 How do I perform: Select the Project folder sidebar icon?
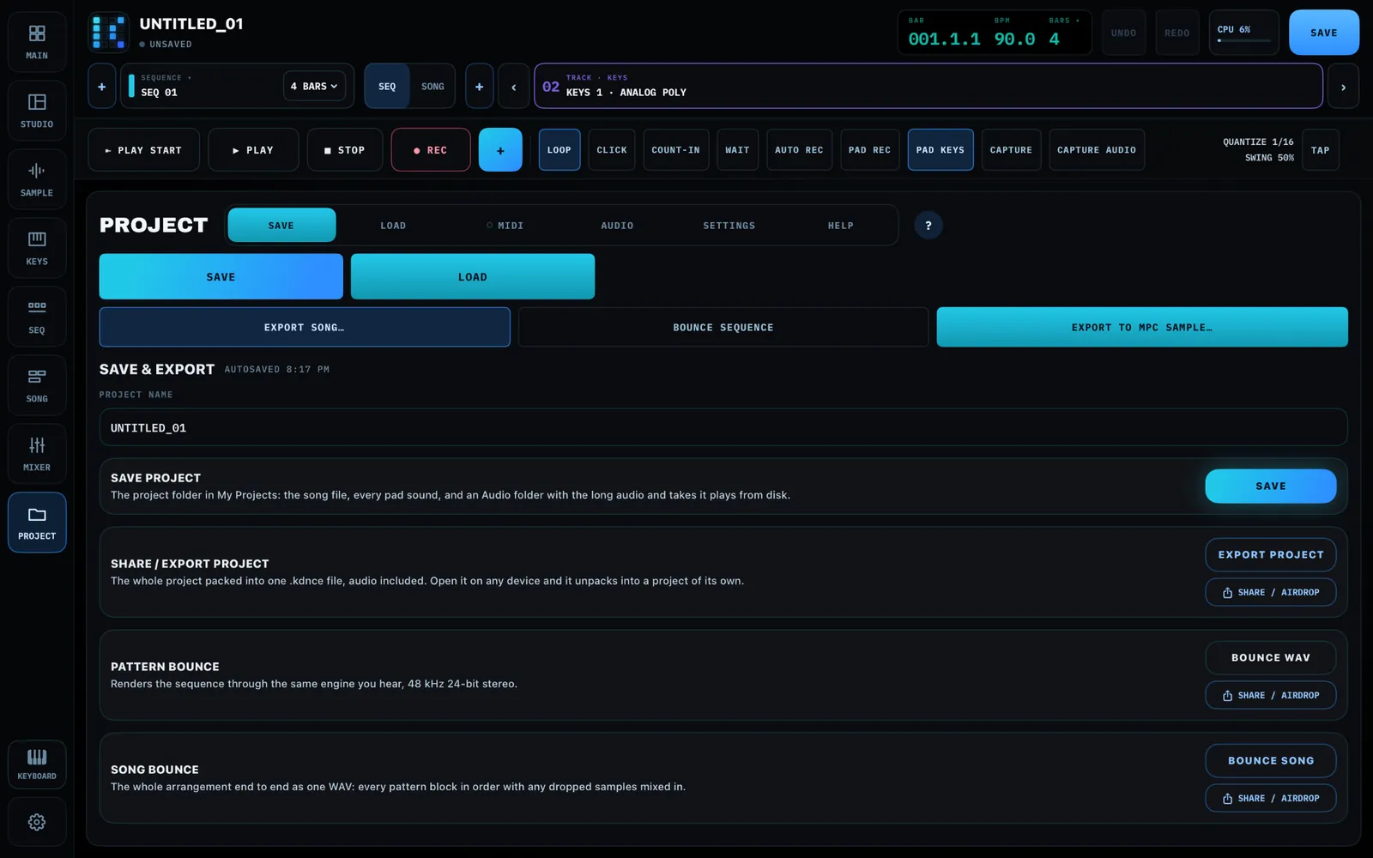[37, 523]
